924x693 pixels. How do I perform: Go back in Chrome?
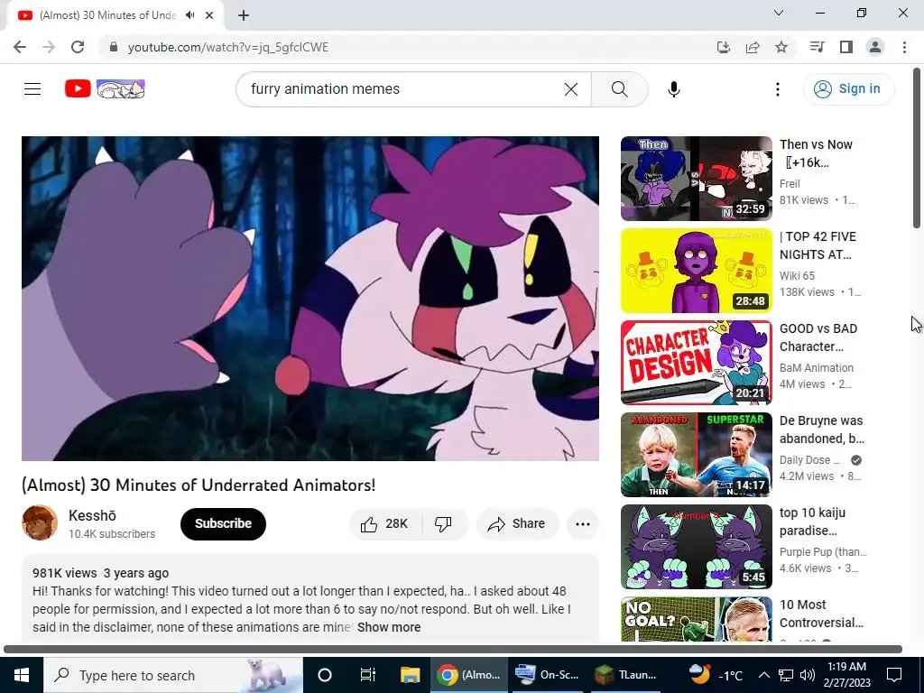point(20,47)
